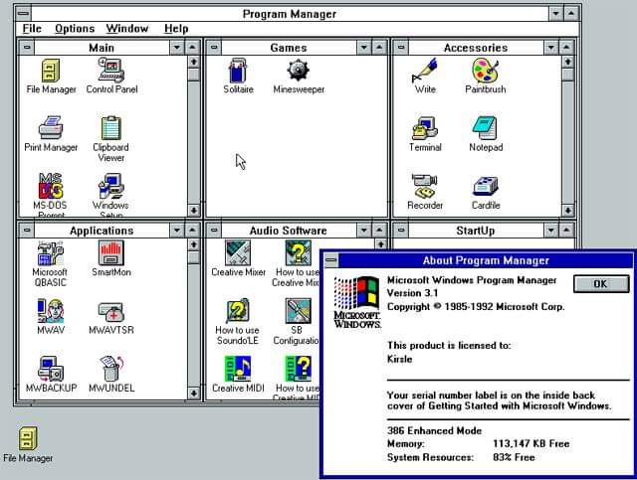
Task: Select the Print Manager icon
Action: [51, 134]
